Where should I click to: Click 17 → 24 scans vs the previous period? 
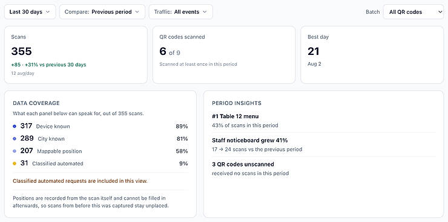tap(257, 149)
